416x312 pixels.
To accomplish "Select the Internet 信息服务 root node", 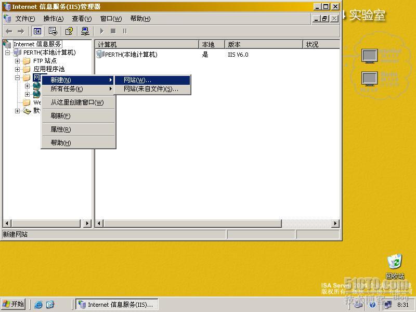I will [x=37, y=44].
